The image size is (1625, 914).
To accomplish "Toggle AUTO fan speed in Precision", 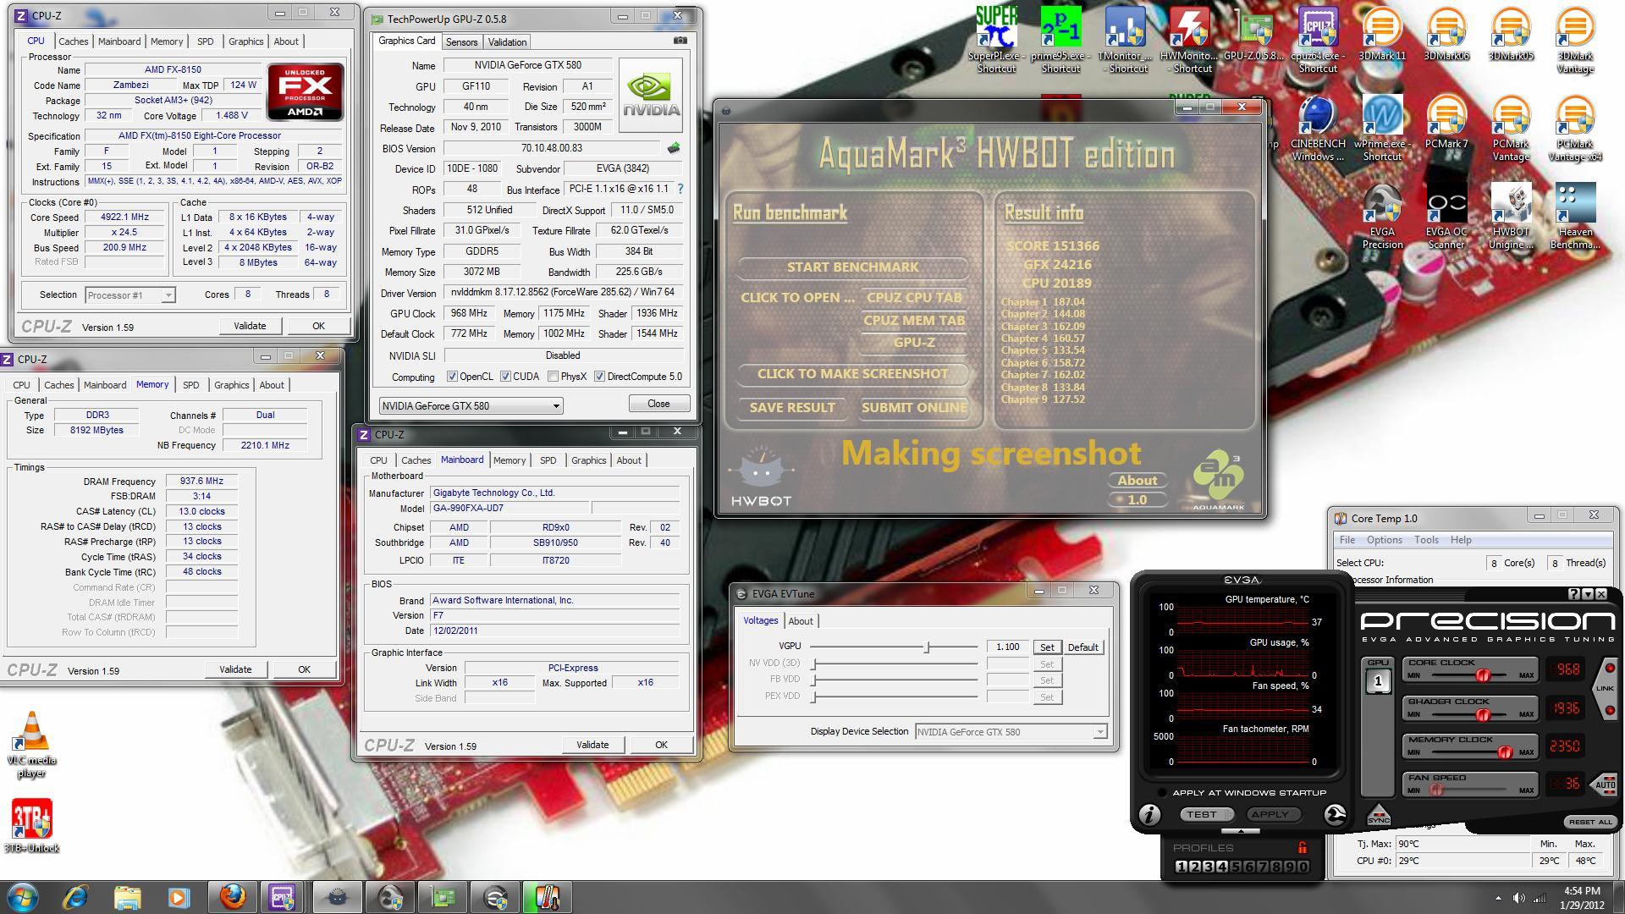I will pos(1605,785).
